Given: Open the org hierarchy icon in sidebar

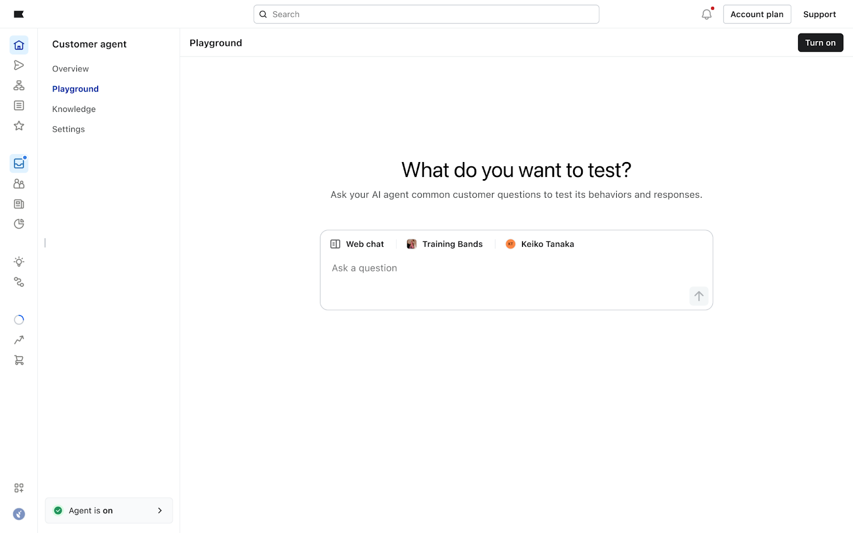Looking at the screenshot, I should [19, 85].
